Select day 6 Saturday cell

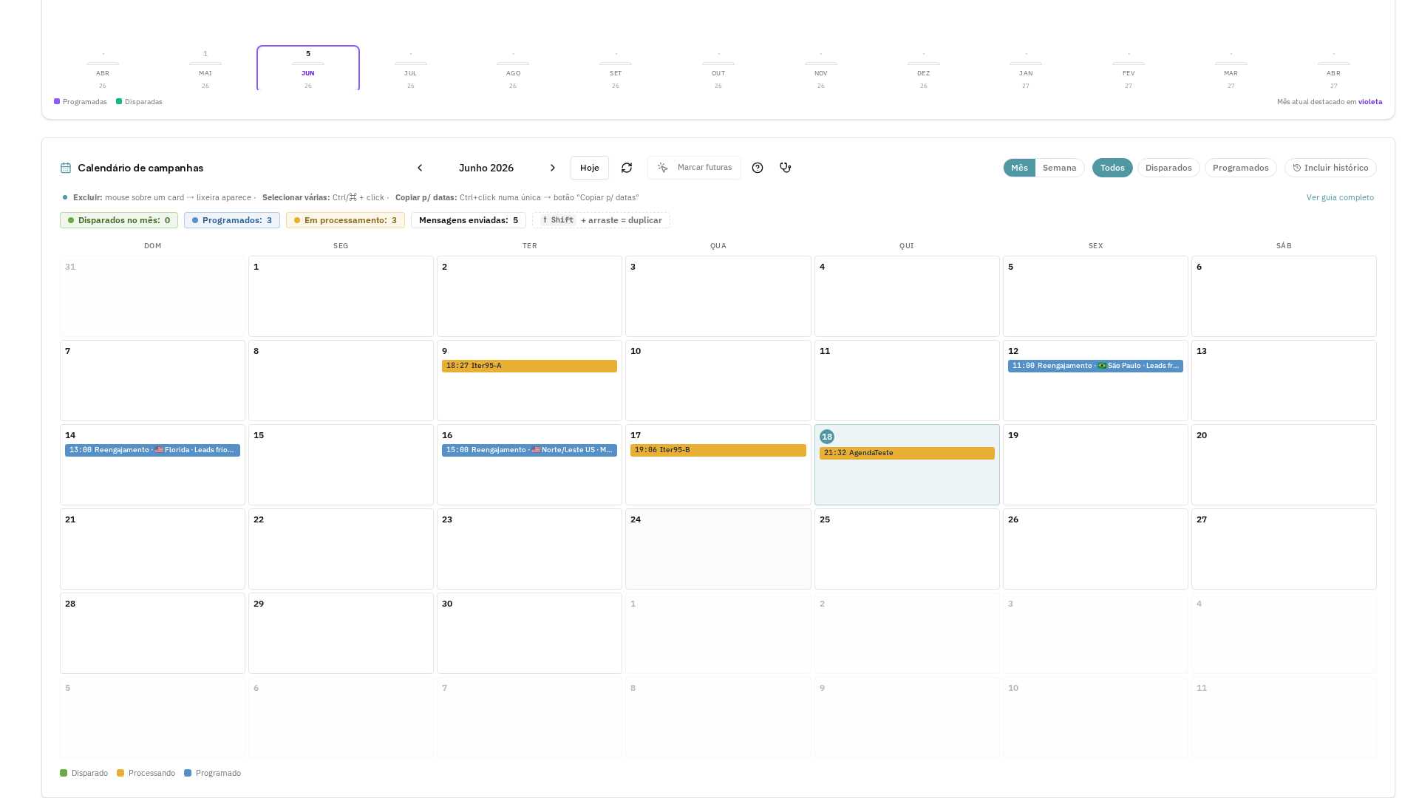click(x=1284, y=296)
